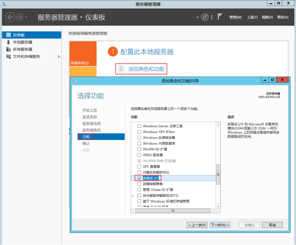
Task: Select 文件和存储服务 in the sidebar
Action: click(x=26, y=56)
